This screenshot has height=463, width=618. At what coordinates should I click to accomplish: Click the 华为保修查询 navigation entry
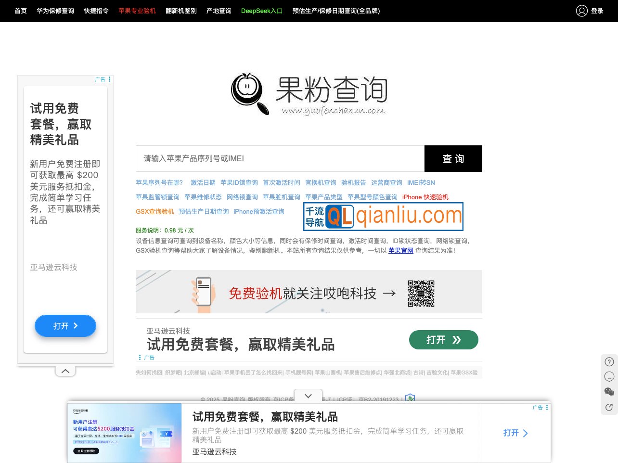[x=55, y=11]
